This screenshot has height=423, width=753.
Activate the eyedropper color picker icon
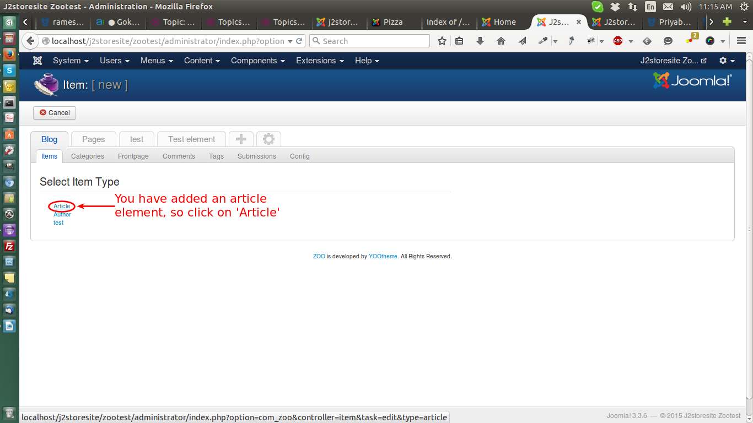543,41
